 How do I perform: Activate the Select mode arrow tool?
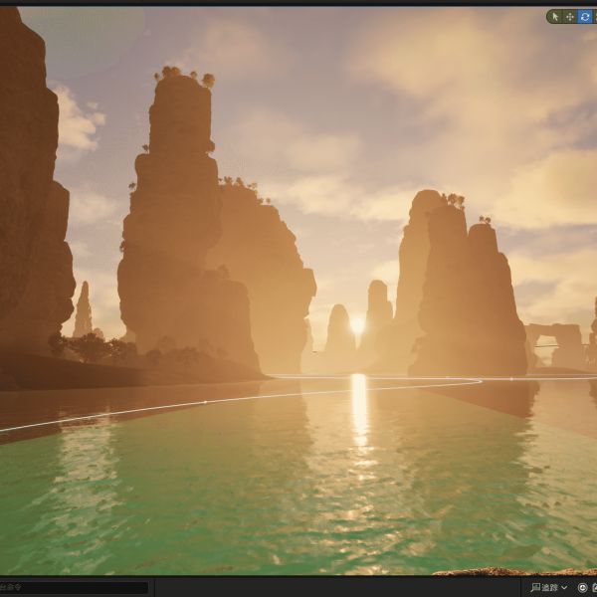(x=555, y=17)
